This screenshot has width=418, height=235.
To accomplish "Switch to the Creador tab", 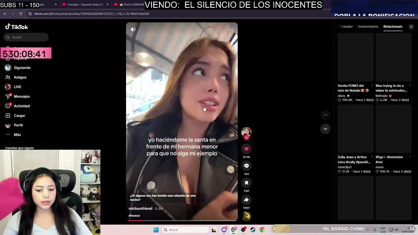I will [x=346, y=26].
